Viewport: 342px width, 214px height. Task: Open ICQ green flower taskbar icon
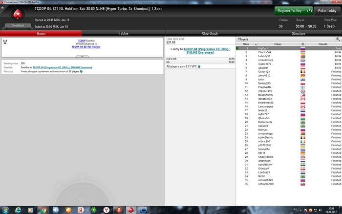click(x=94, y=210)
